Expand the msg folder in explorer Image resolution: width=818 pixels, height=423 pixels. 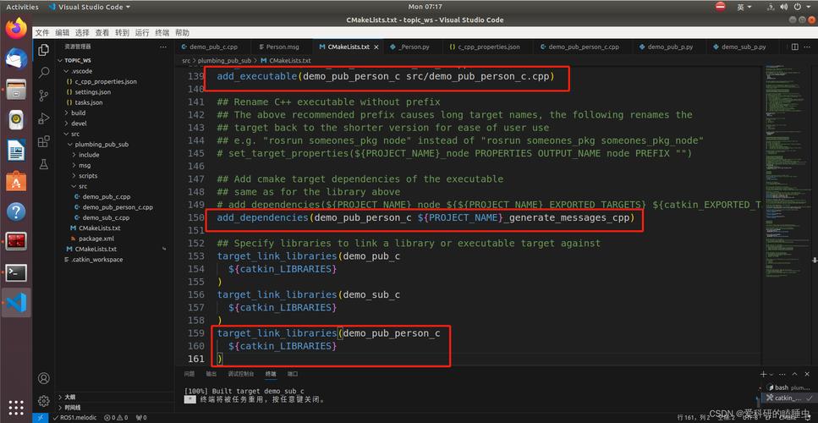coord(84,165)
